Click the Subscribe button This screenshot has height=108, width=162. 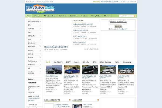tap(118, 26)
